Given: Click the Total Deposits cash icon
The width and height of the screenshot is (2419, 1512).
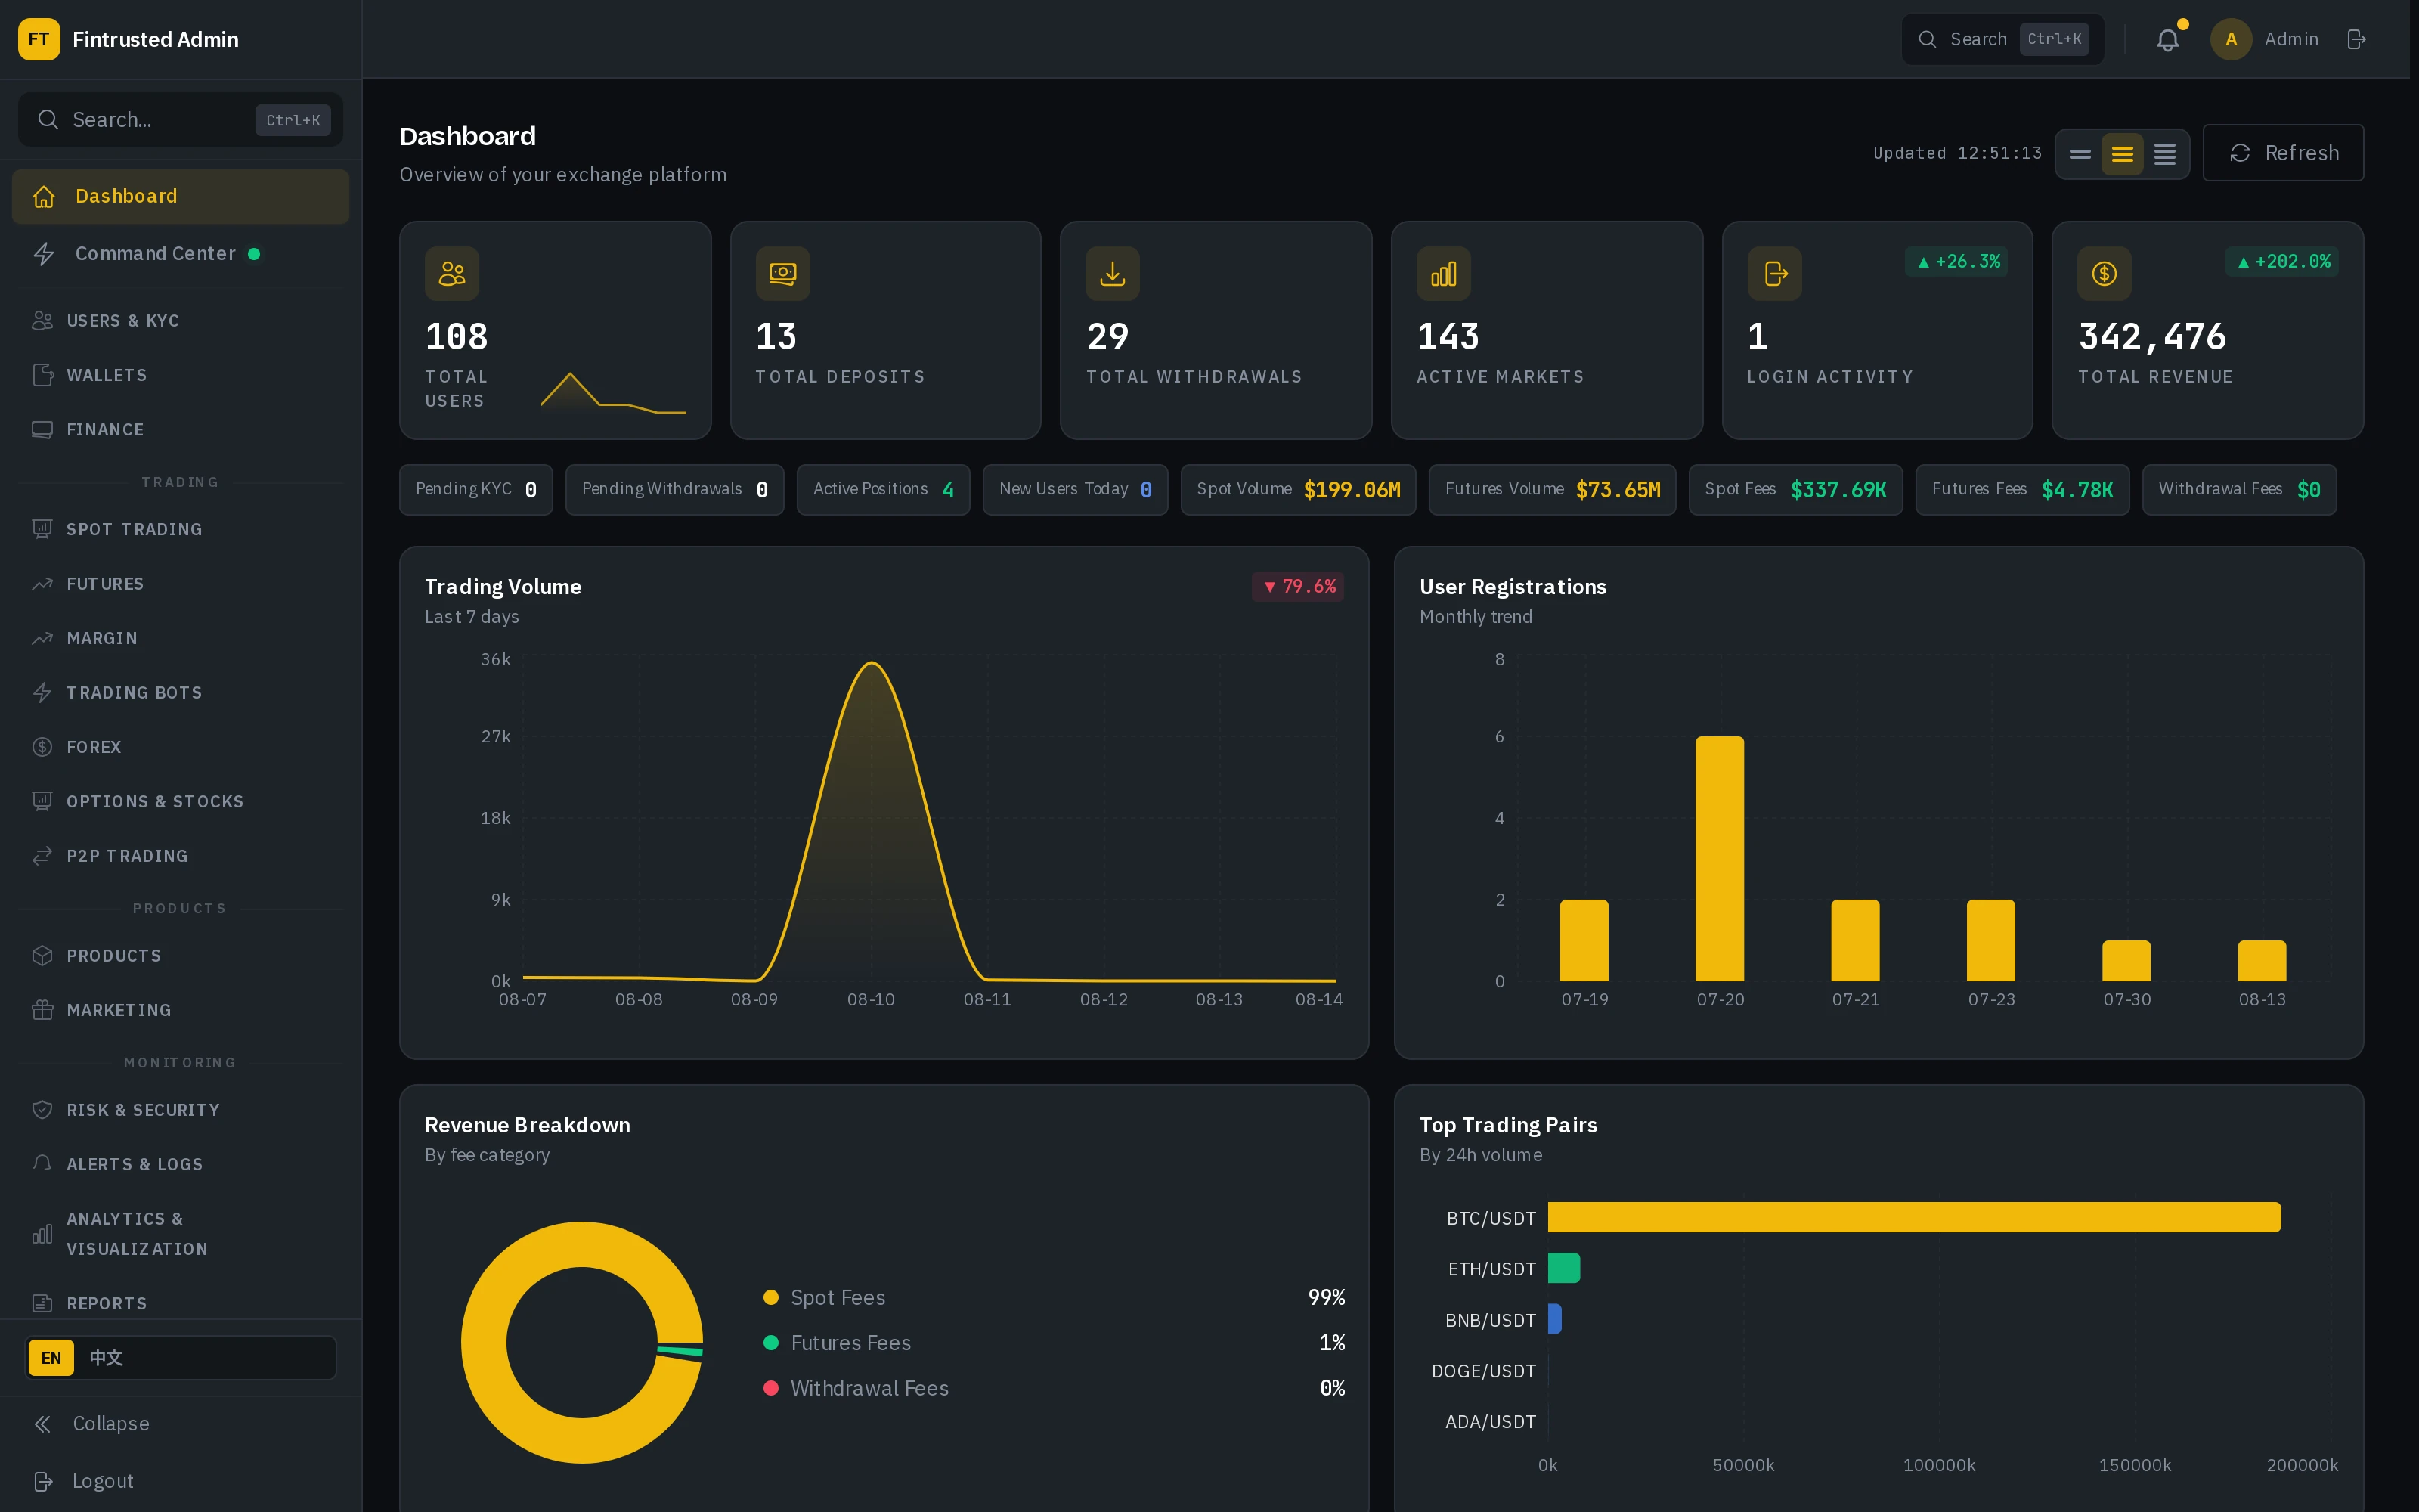Looking at the screenshot, I should pyautogui.click(x=782, y=273).
